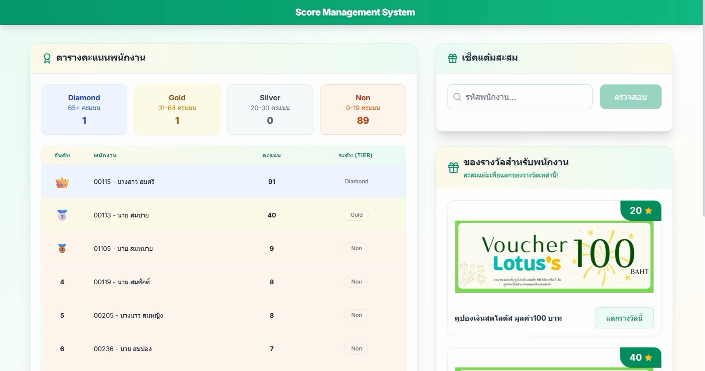Select employee 00113 - นาย สมชาย

tap(121, 215)
